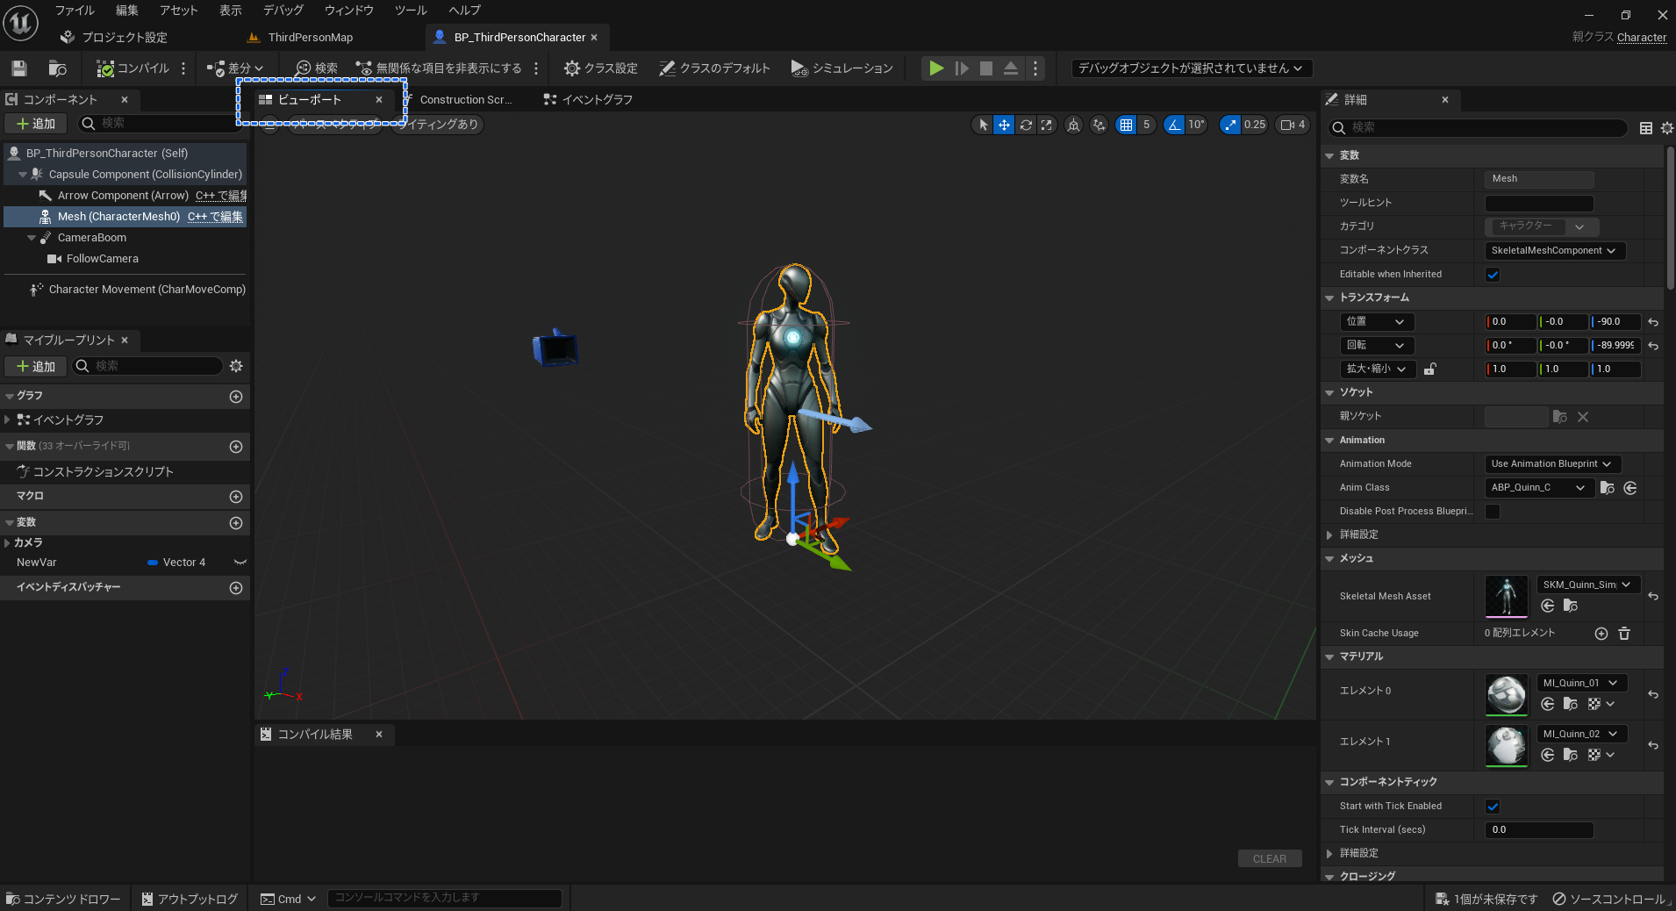Collapse the トランスフォーム section

1330,298
